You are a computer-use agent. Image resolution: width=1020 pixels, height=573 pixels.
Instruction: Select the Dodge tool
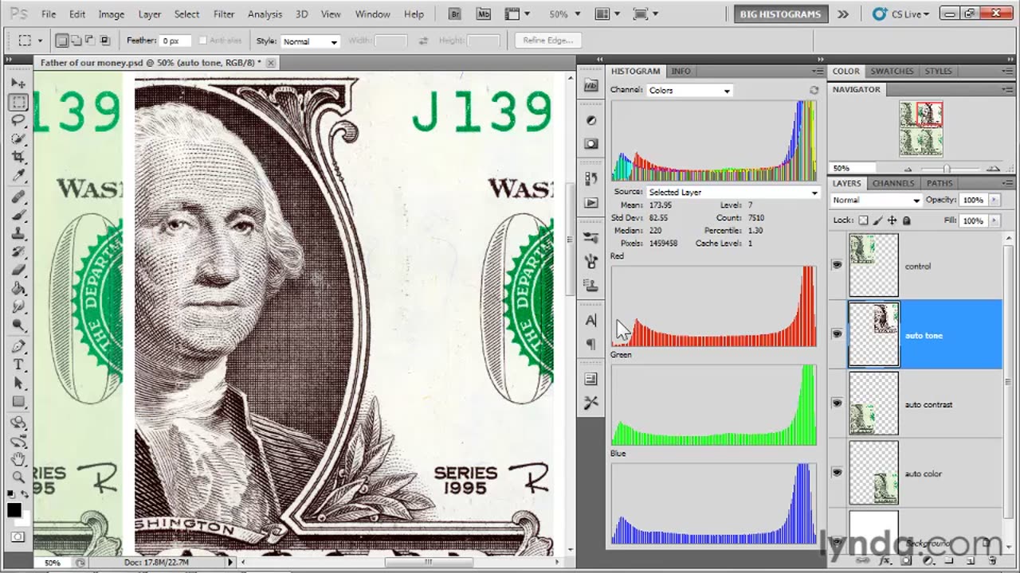18,326
